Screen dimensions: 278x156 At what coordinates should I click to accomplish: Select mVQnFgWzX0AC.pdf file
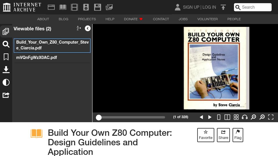[52, 58]
